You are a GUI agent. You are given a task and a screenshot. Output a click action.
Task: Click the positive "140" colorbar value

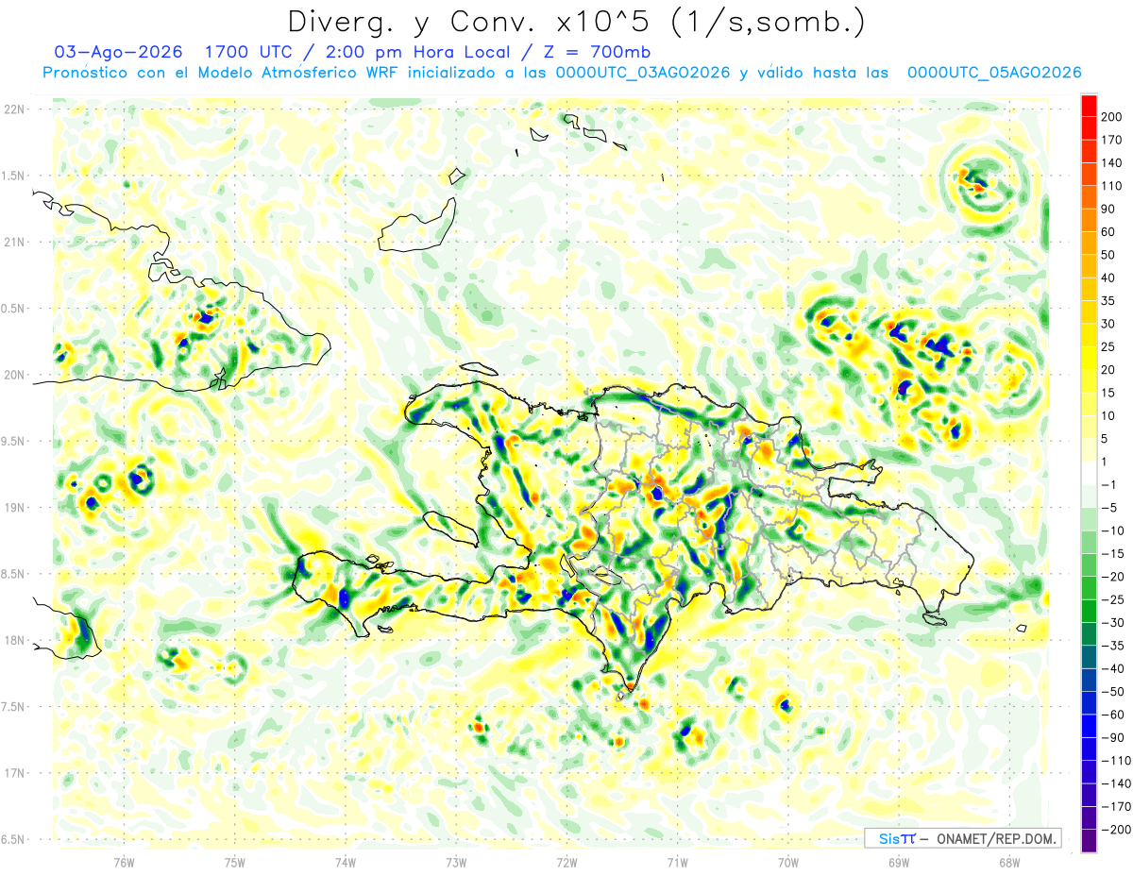click(1113, 163)
